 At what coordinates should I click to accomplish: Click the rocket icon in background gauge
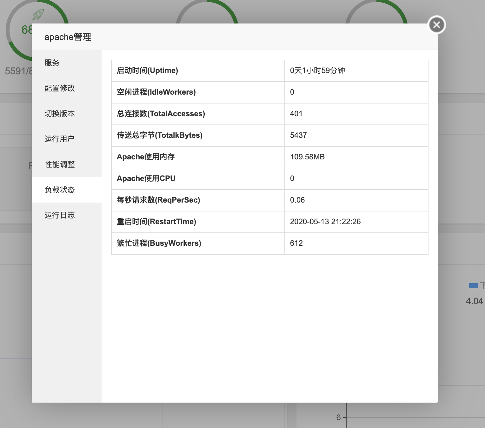tap(38, 14)
